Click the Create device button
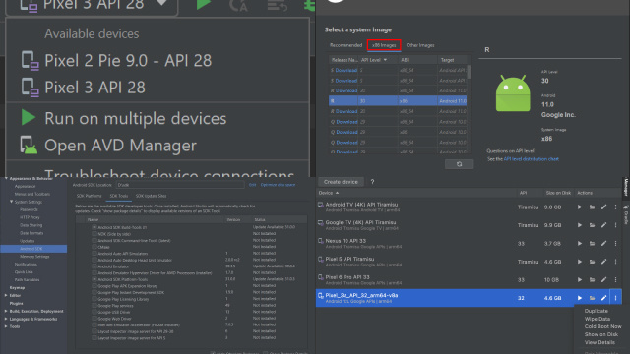630x354 pixels. (x=341, y=182)
